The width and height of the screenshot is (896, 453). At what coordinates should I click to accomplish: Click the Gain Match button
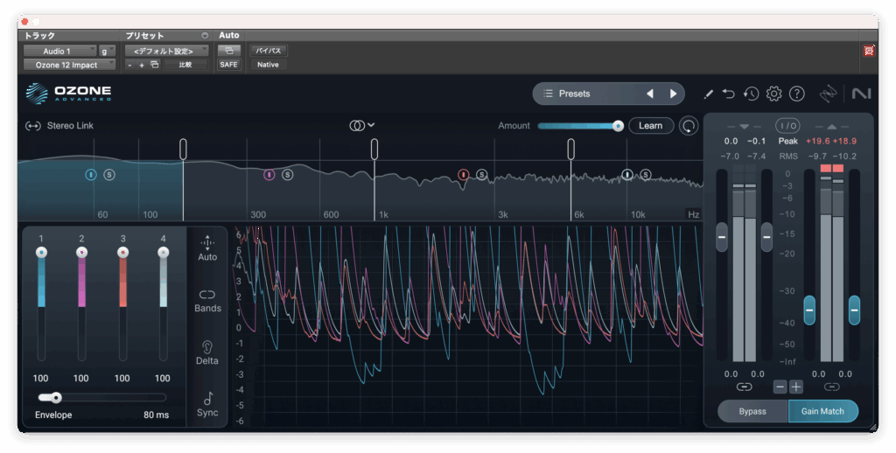point(822,411)
